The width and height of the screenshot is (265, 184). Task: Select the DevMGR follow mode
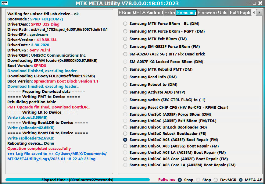(x=216, y=180)
